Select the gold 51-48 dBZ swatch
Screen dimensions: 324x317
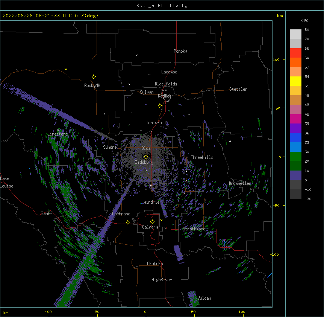click(x=295, y=91)
